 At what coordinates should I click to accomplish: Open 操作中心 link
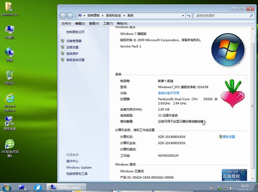coord(72,161)
